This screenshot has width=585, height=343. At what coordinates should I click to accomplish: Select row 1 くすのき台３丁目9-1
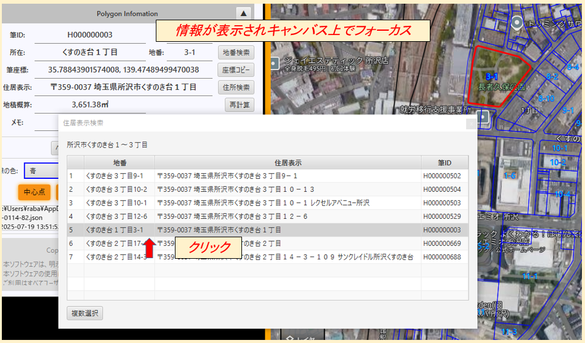(267, 176)
